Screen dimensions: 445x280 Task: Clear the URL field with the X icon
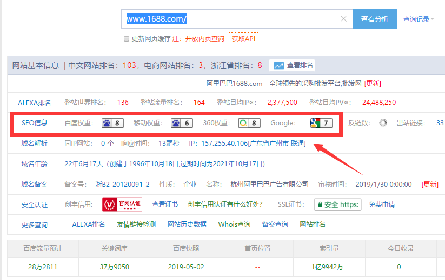(x=343, y=19)
